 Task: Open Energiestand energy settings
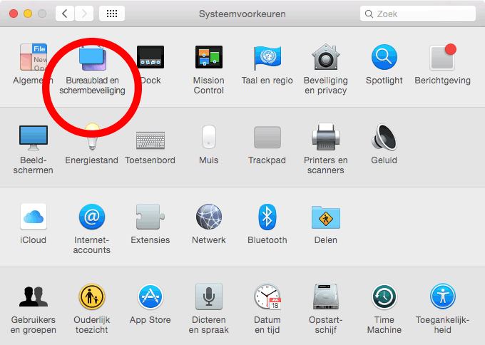[92, 138]
